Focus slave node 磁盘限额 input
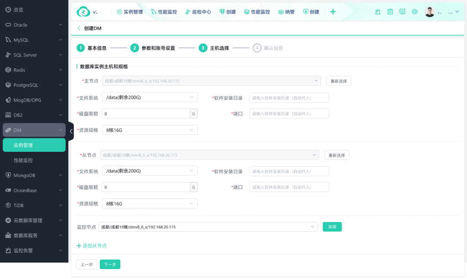The width and height of the screenshot is (467, 279). pyautogui.click(x=146, y=187)
